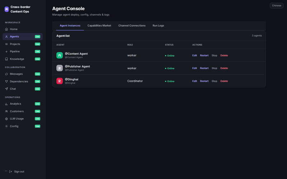Click the @Content Agent name

tap(76, 54)
